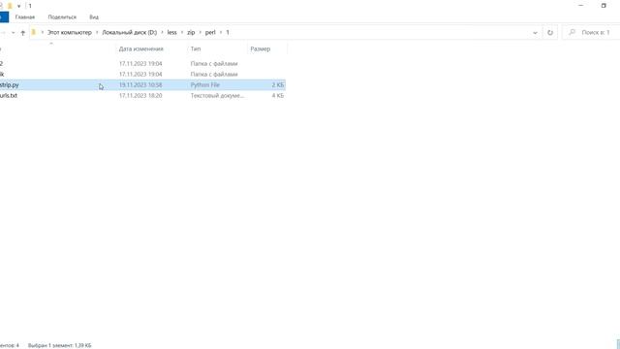Open the quick access toolbar customize arrow
Image resolution: width=620 pixels, height=349 pixels.
[18, 7]
